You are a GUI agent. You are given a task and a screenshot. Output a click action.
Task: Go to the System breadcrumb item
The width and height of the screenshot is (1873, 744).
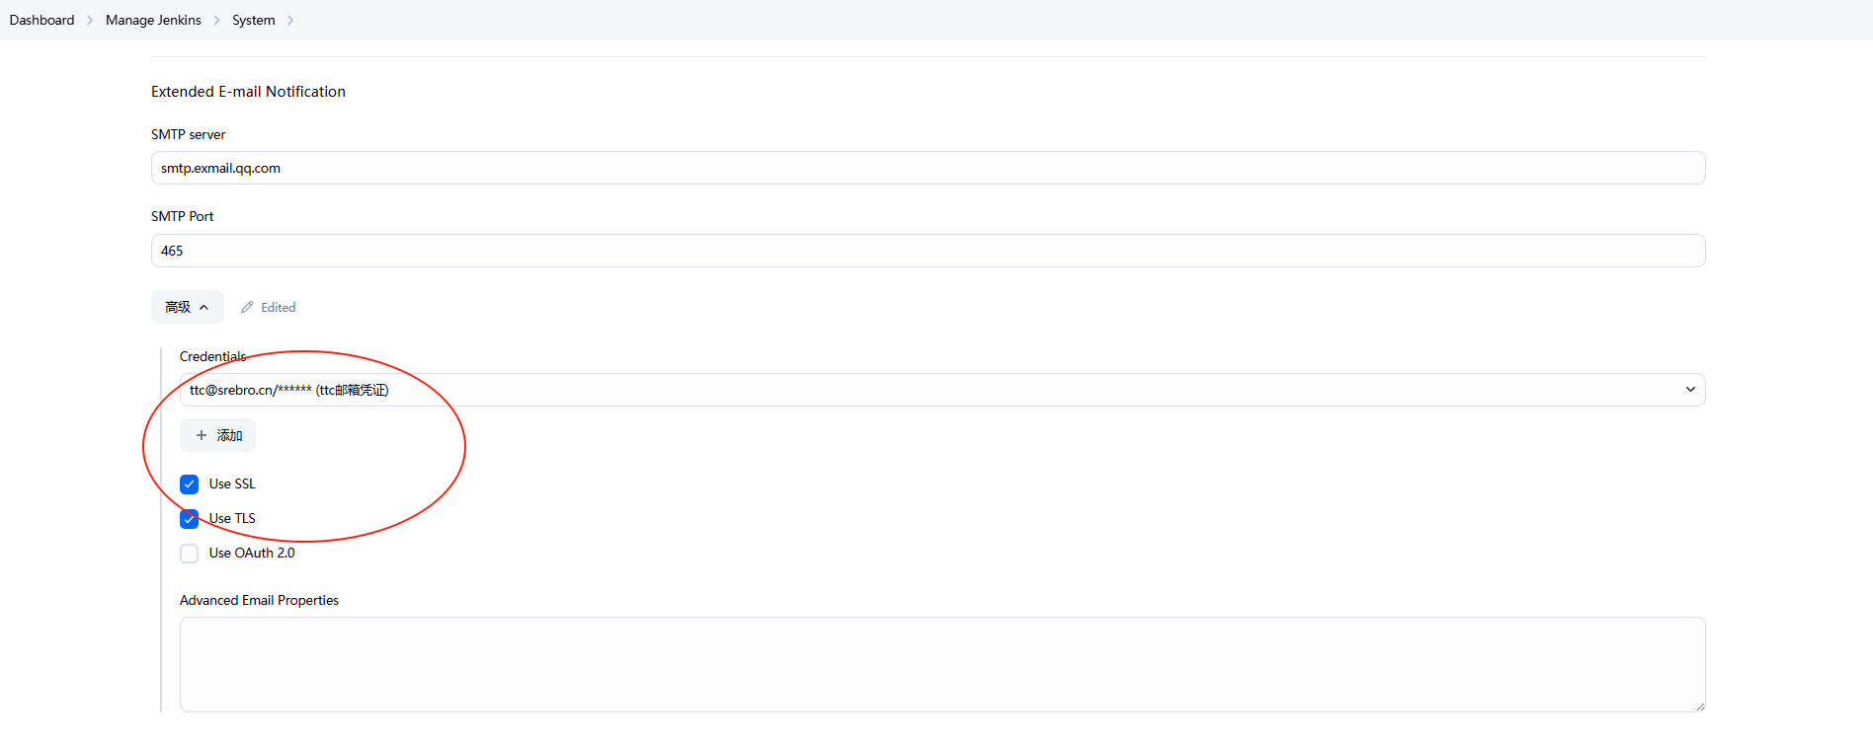coord(254,21)
